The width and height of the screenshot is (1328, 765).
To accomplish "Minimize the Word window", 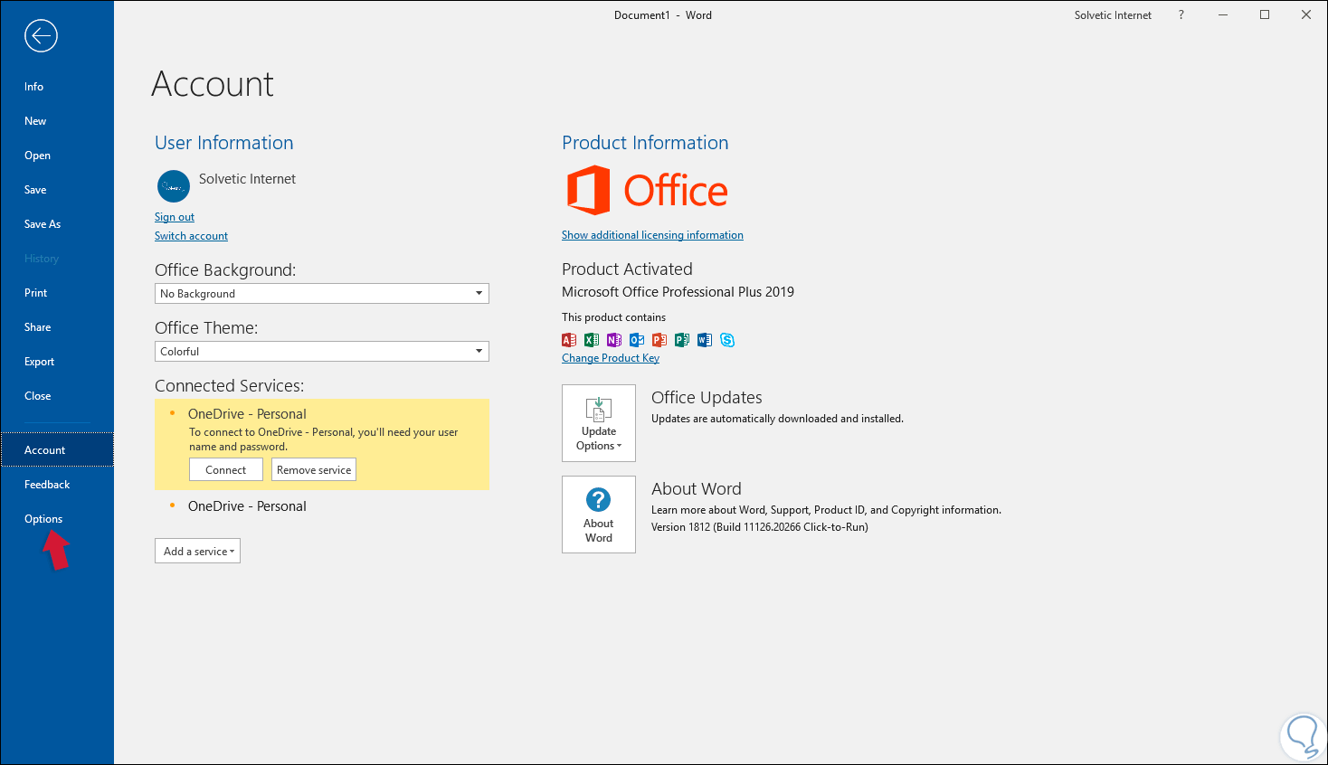I will pyautogui.click(x=1223, y=15).
